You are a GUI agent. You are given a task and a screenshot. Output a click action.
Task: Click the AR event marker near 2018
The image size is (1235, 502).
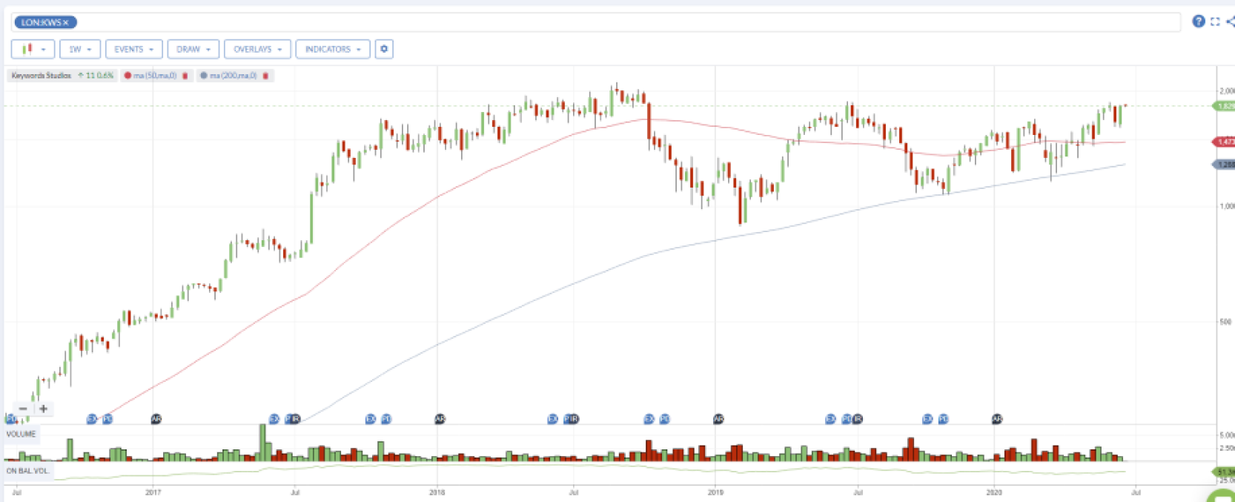(x=440, y=419)
